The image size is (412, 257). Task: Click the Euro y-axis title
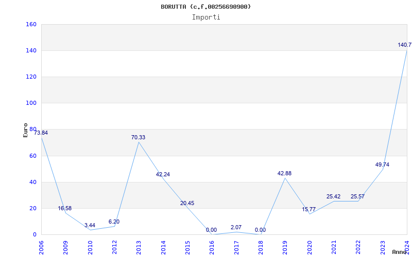coord(25,130)
